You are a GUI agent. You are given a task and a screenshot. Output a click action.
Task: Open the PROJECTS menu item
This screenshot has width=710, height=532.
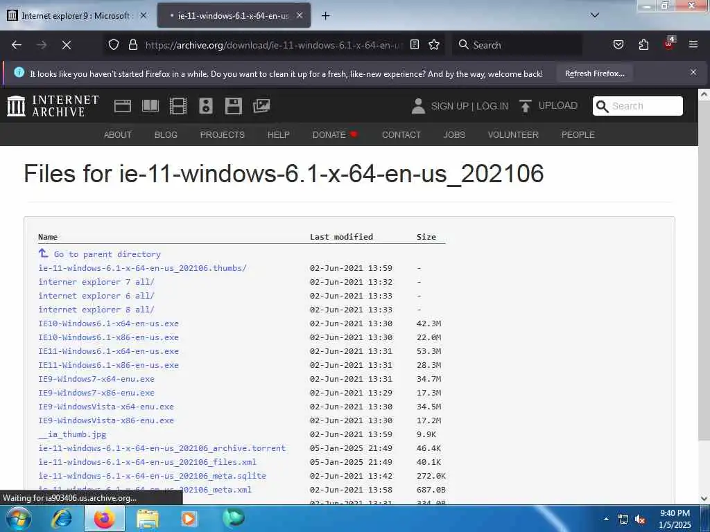click(223, 135)
